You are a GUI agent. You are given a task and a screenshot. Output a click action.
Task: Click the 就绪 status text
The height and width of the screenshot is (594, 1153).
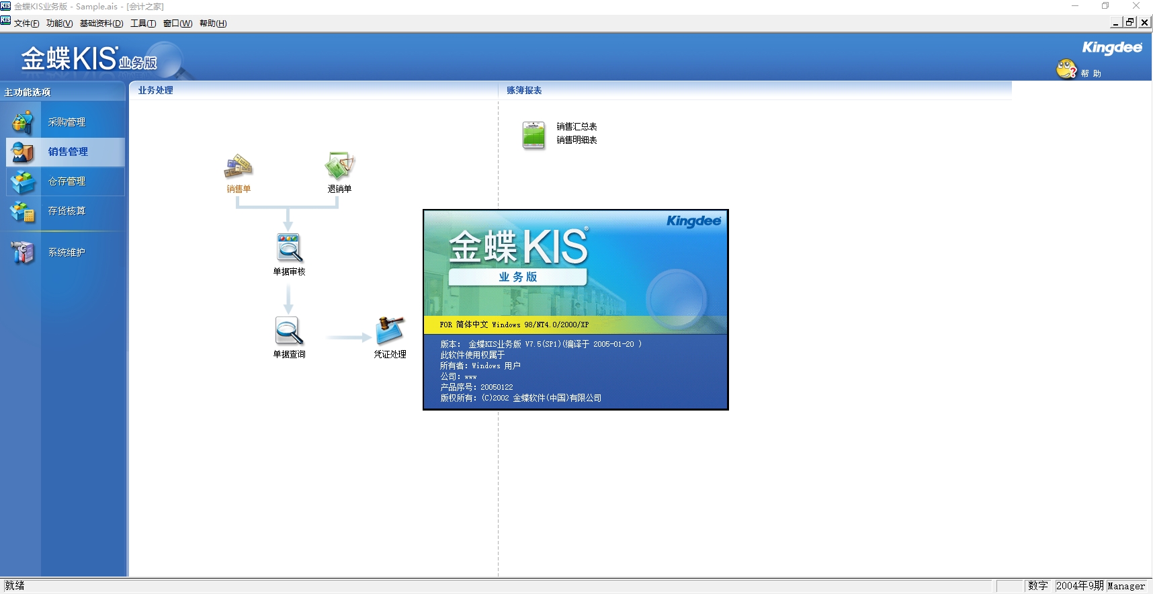coord(15,585)
